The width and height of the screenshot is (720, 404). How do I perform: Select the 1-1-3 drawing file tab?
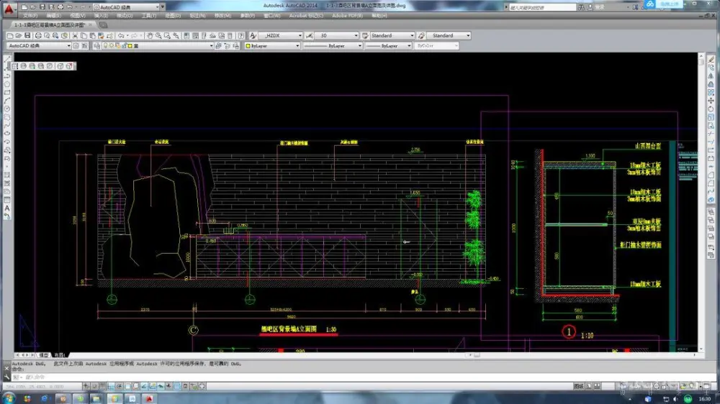(x=50, y=24)
